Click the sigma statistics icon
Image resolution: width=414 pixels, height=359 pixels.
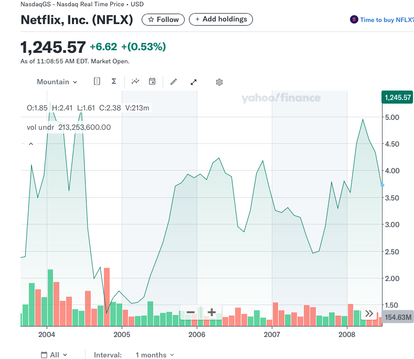113,82
